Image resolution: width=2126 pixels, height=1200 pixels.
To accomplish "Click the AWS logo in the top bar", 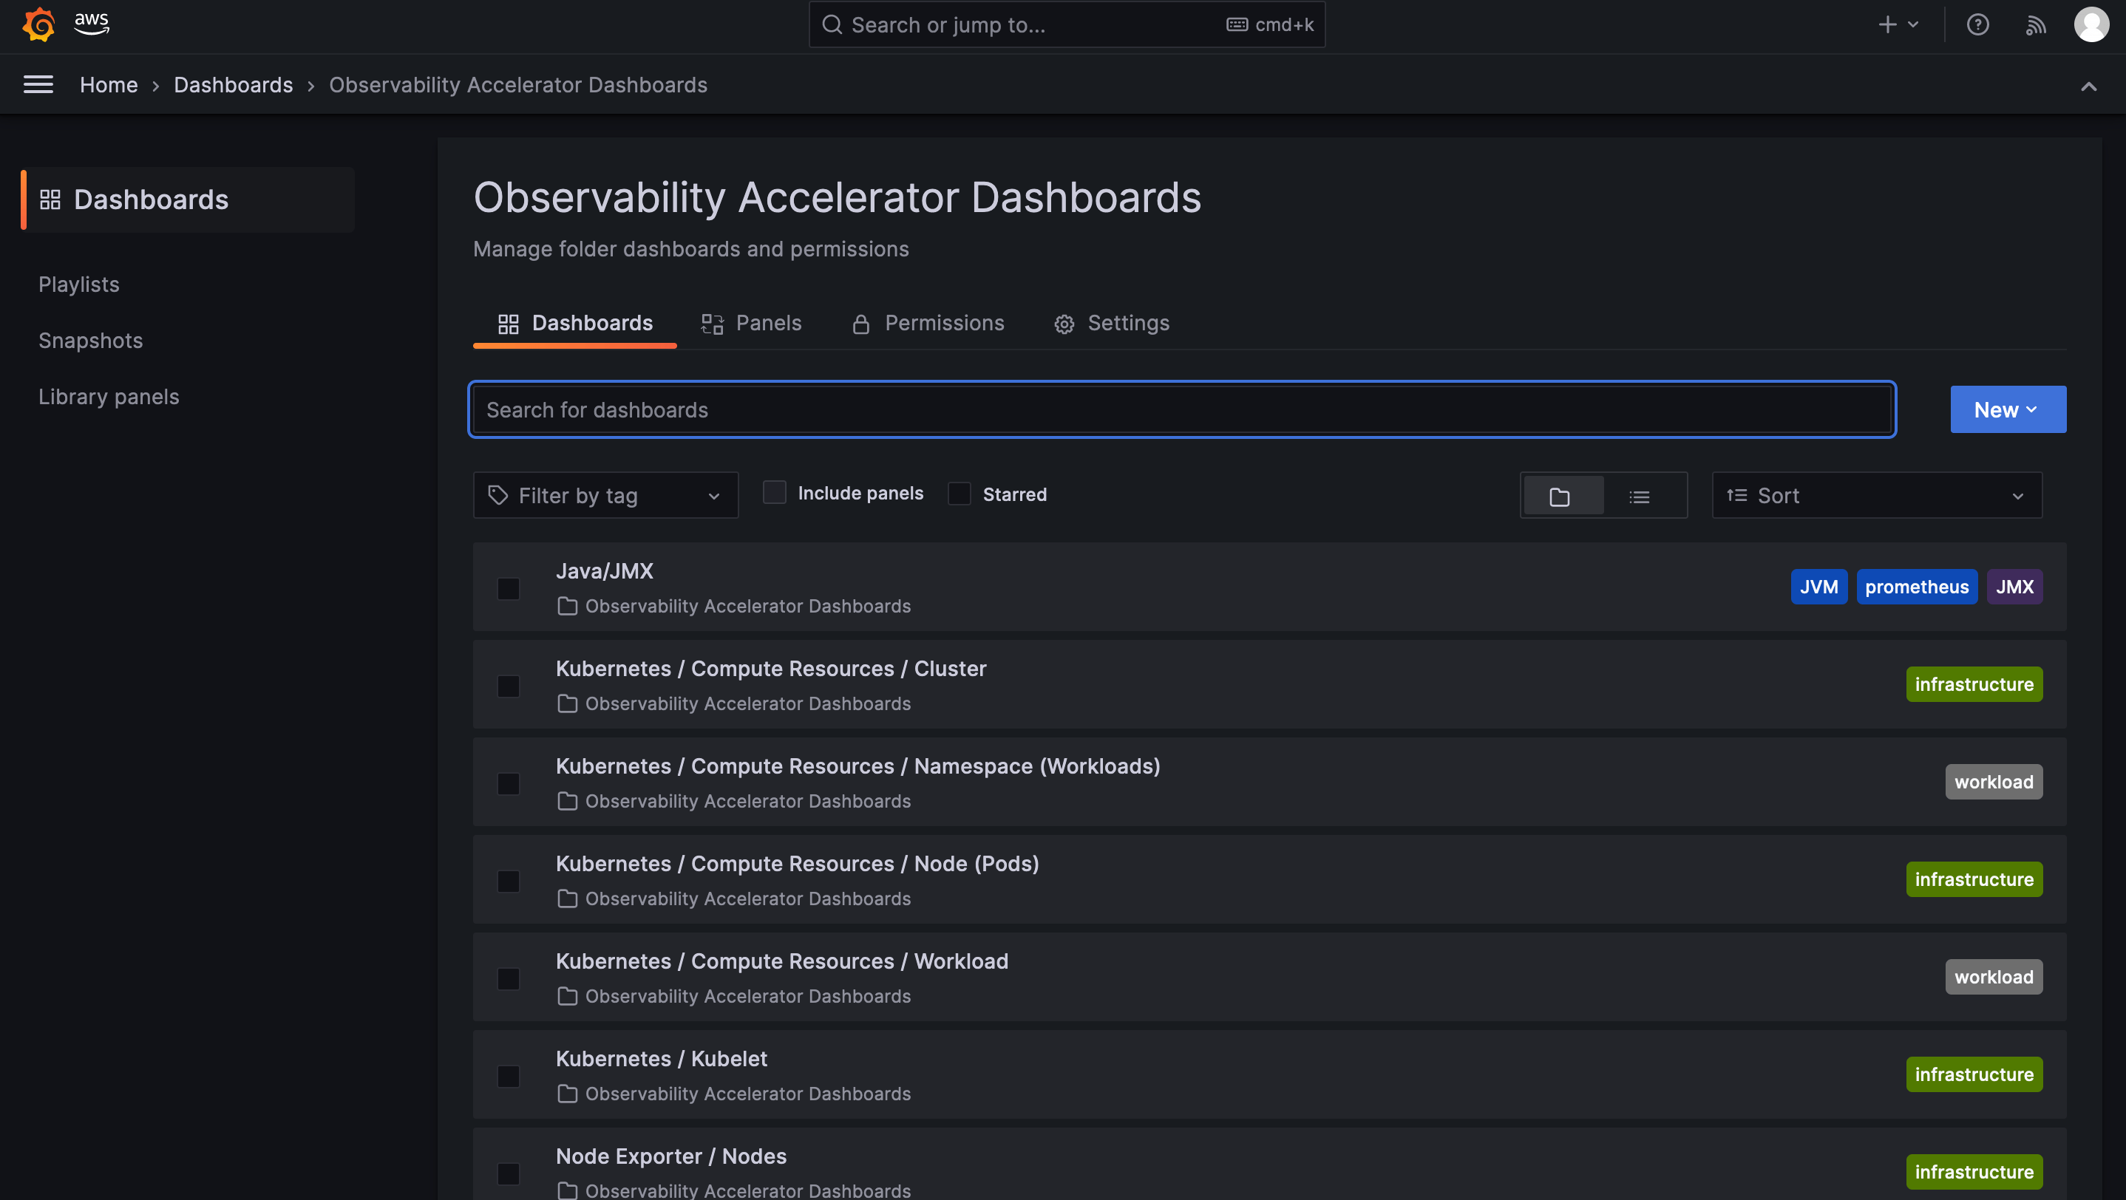I will [91, 24].
